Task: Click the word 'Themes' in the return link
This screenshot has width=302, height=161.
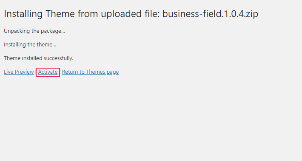Action: [96, 72]
